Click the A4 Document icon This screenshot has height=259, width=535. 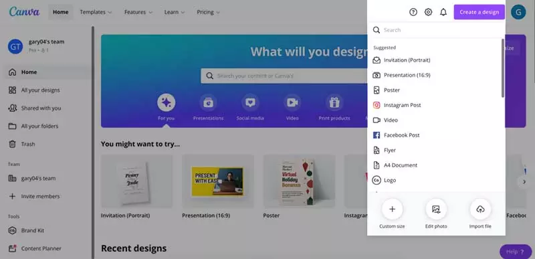tap(377, 165)
